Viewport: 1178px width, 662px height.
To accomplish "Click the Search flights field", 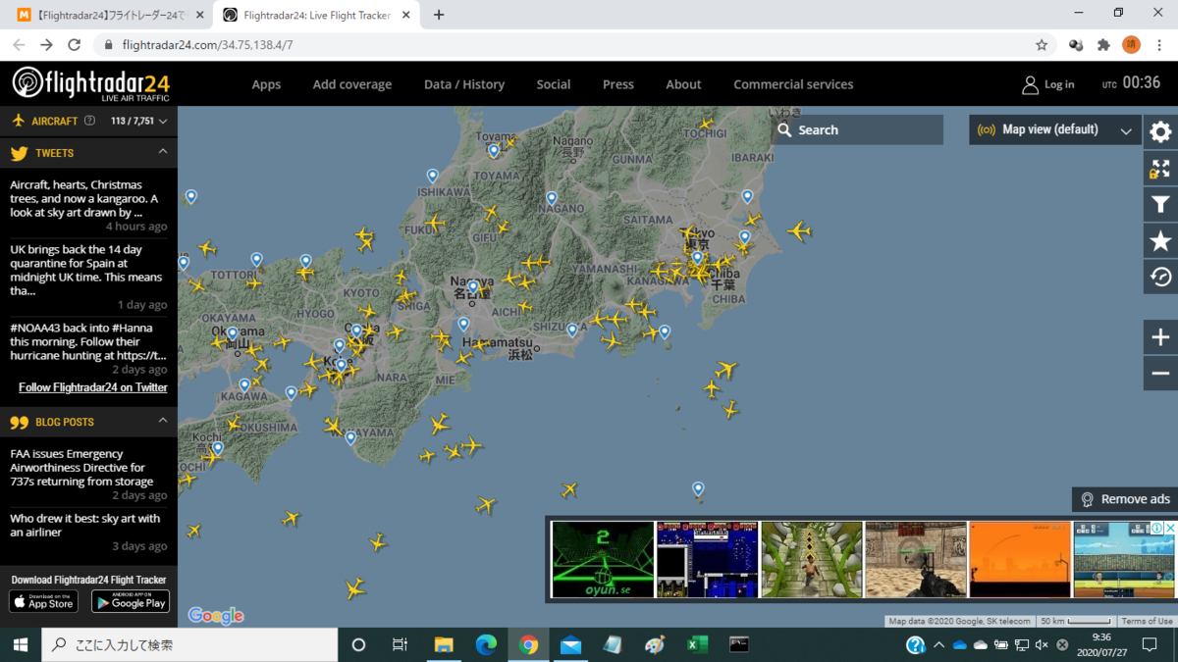I will 857,129.
